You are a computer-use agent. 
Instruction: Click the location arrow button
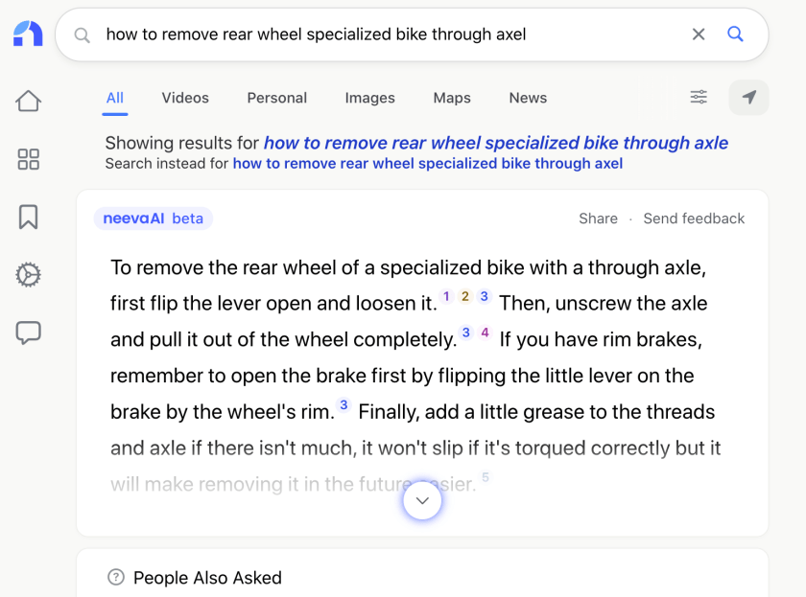pos(749,97)
